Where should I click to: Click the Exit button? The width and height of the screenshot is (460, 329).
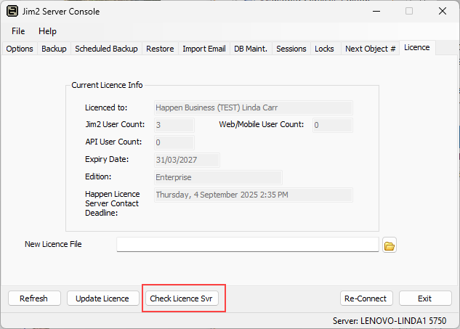[x=425, y=298]
